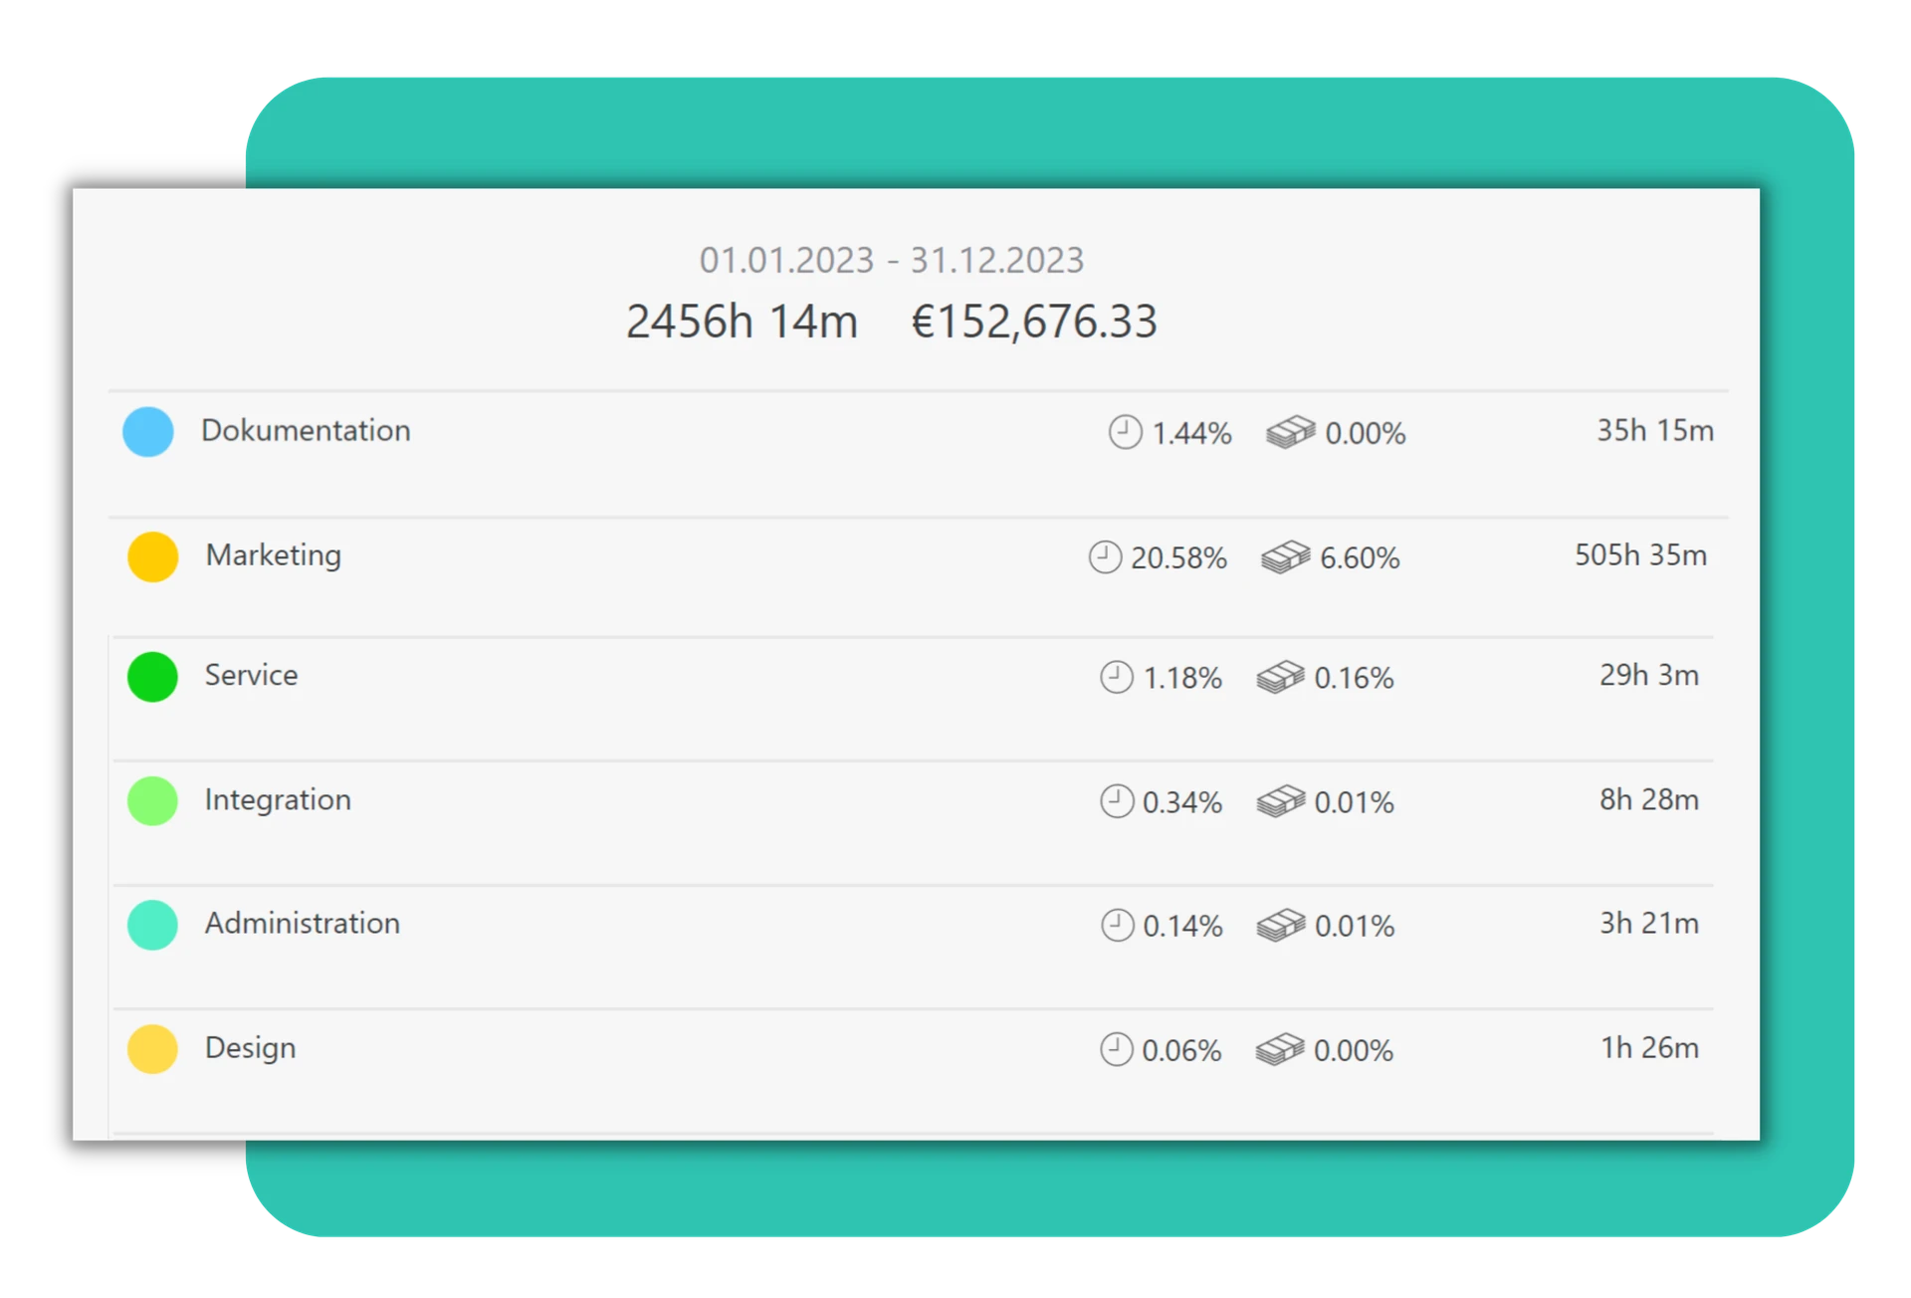Select the green dot next to Service
Viewport: 1911px width, 1298px height.
(x=151, y=677)
